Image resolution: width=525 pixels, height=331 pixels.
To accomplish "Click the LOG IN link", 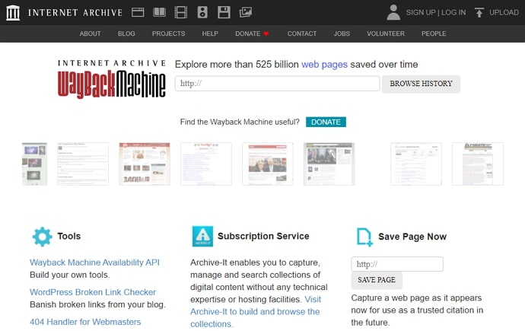I will (453, 13).
